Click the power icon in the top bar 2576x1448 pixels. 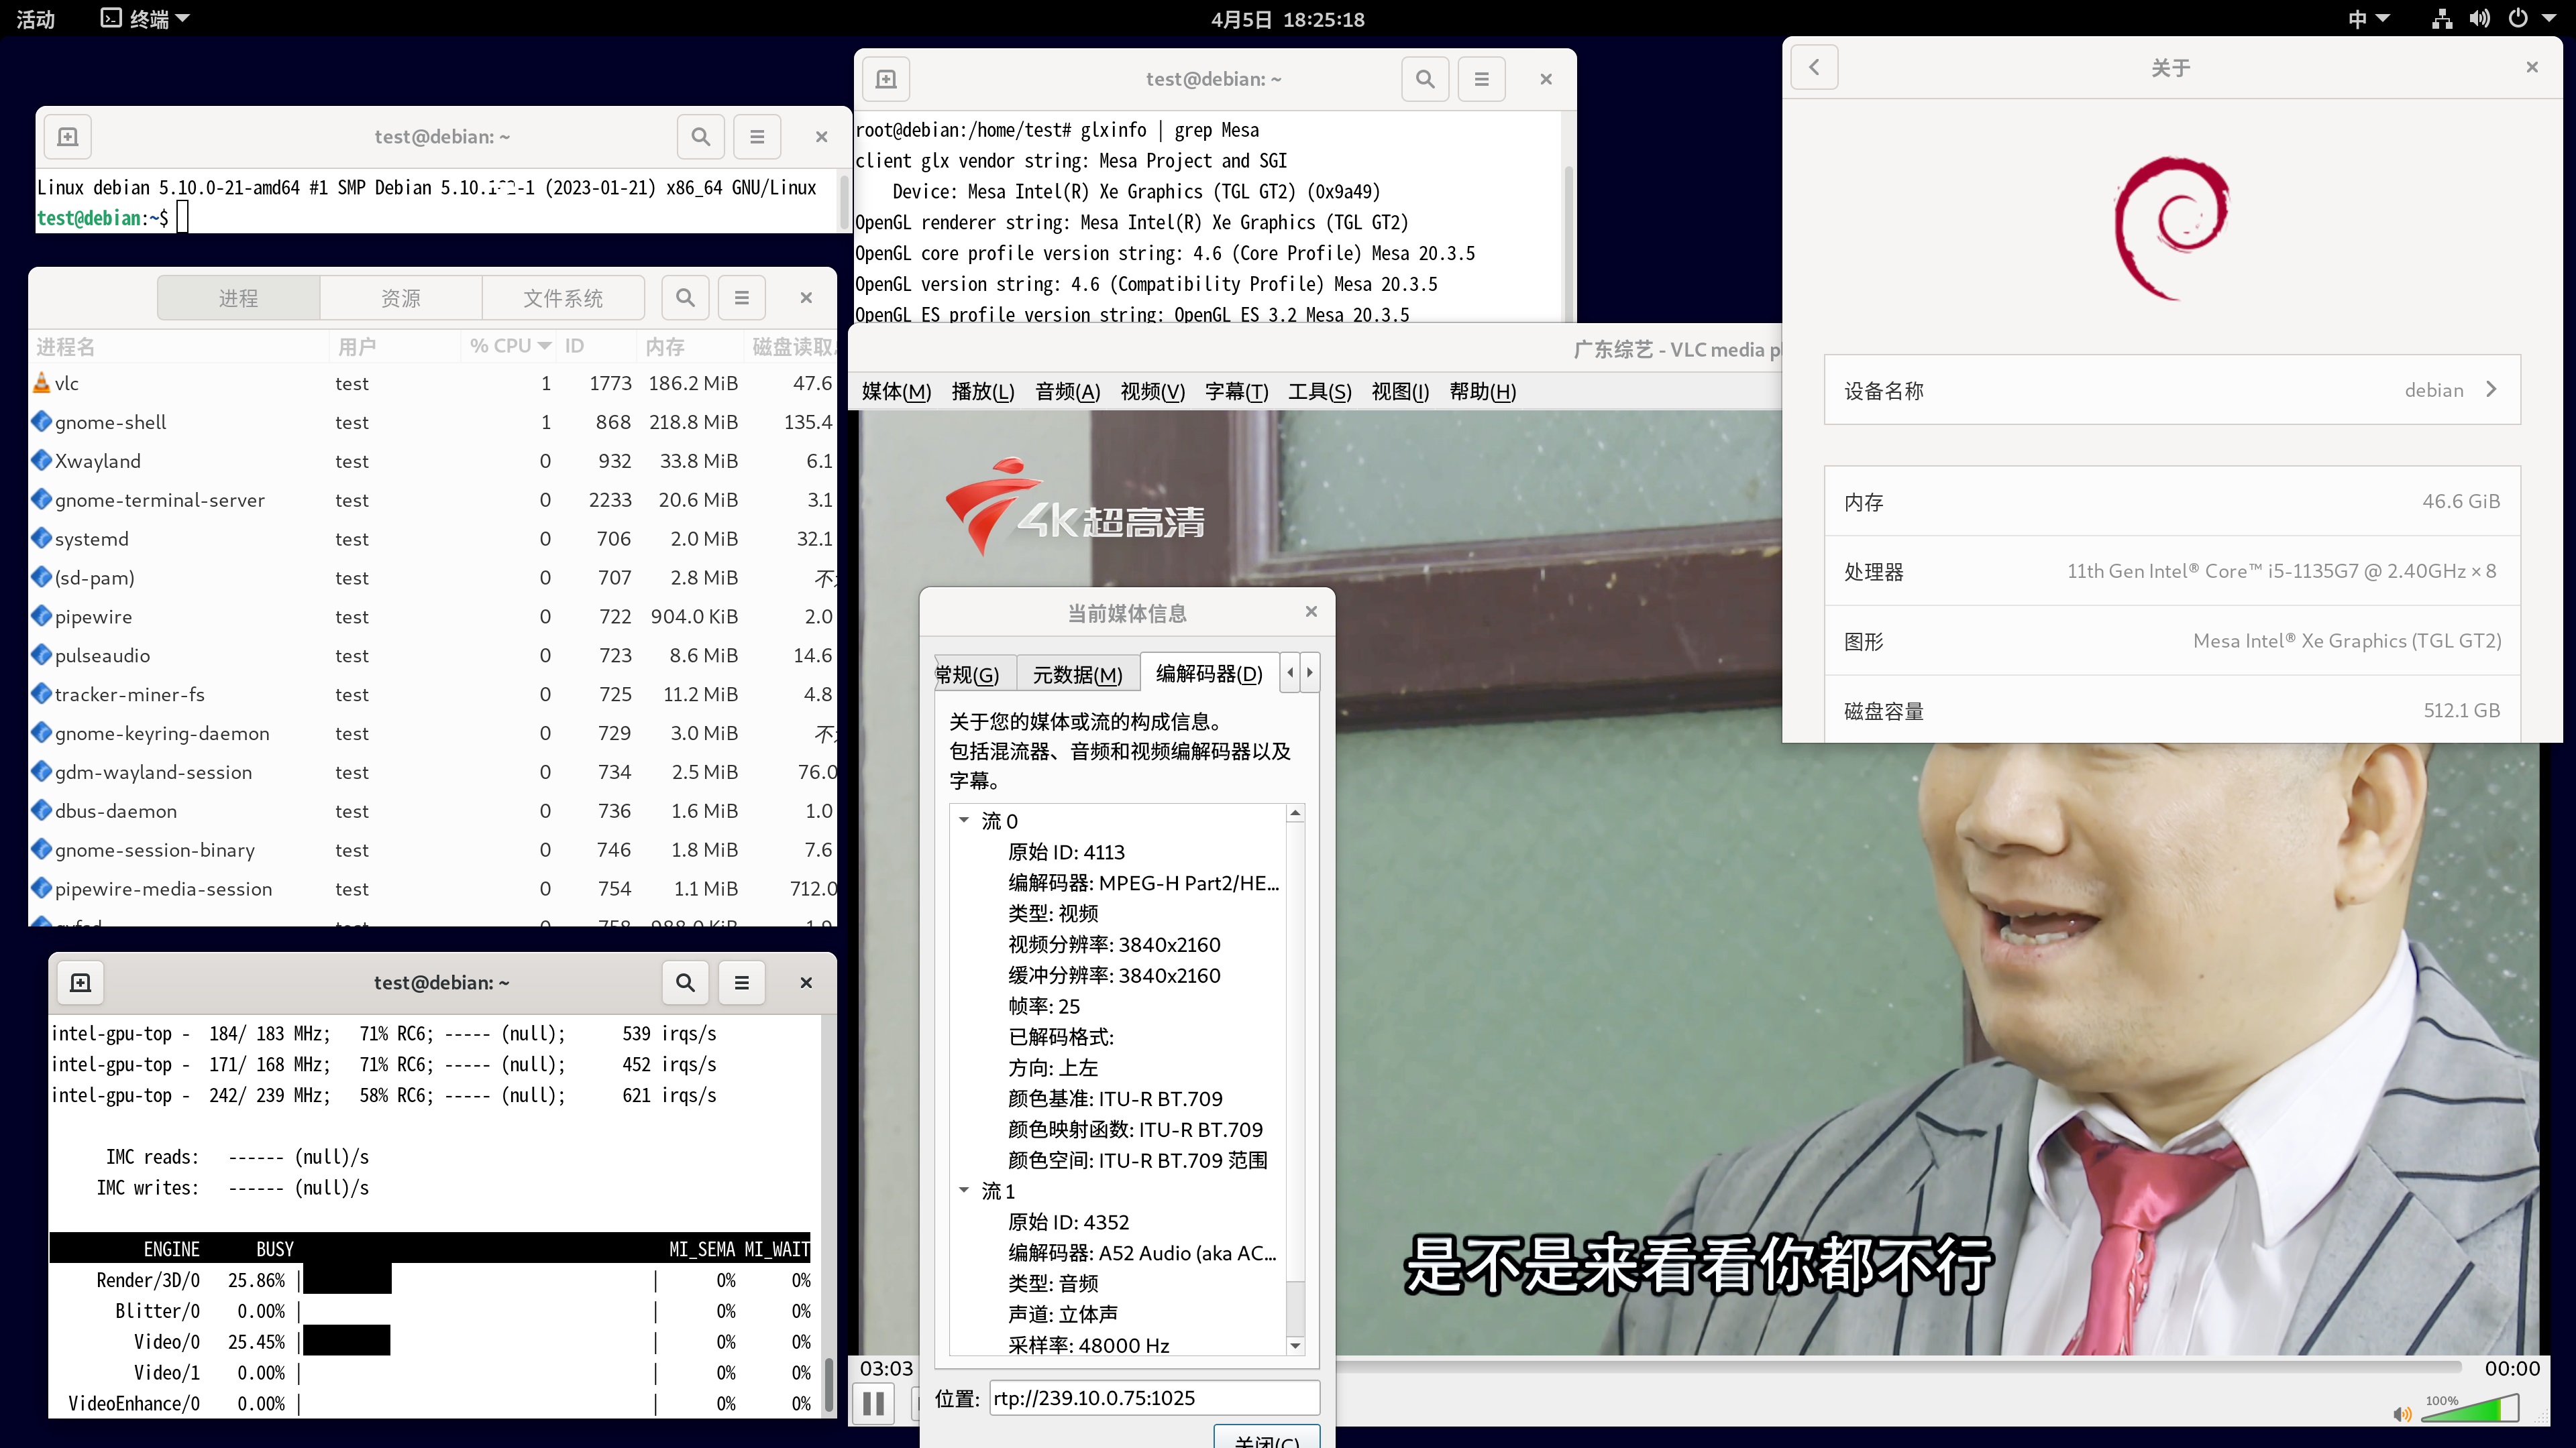click(x=2522, y=18)
